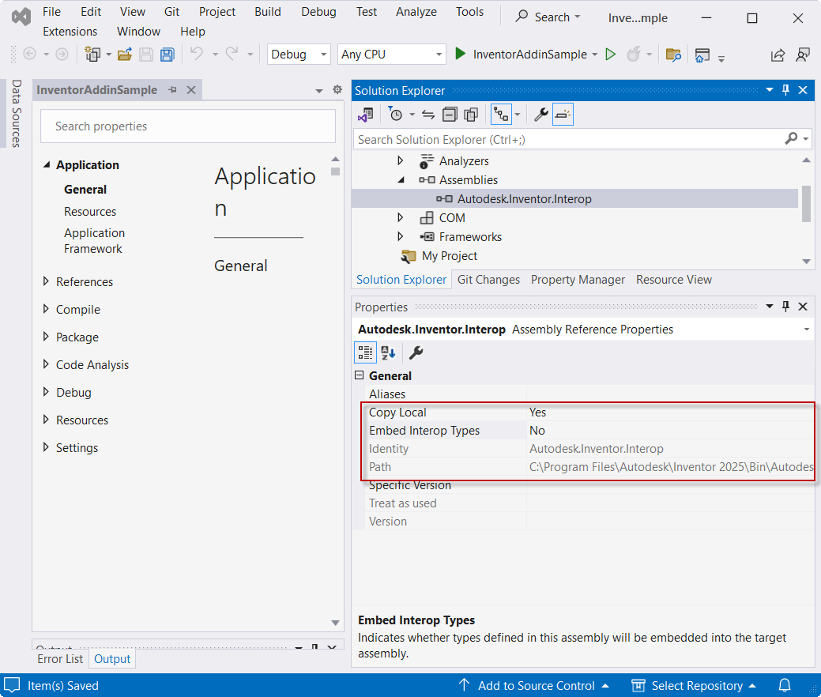Open Properties wrench in Solution Explorer toolbar
The height and width of the screenshot is (697, 821).
click(x=540, y=114)
